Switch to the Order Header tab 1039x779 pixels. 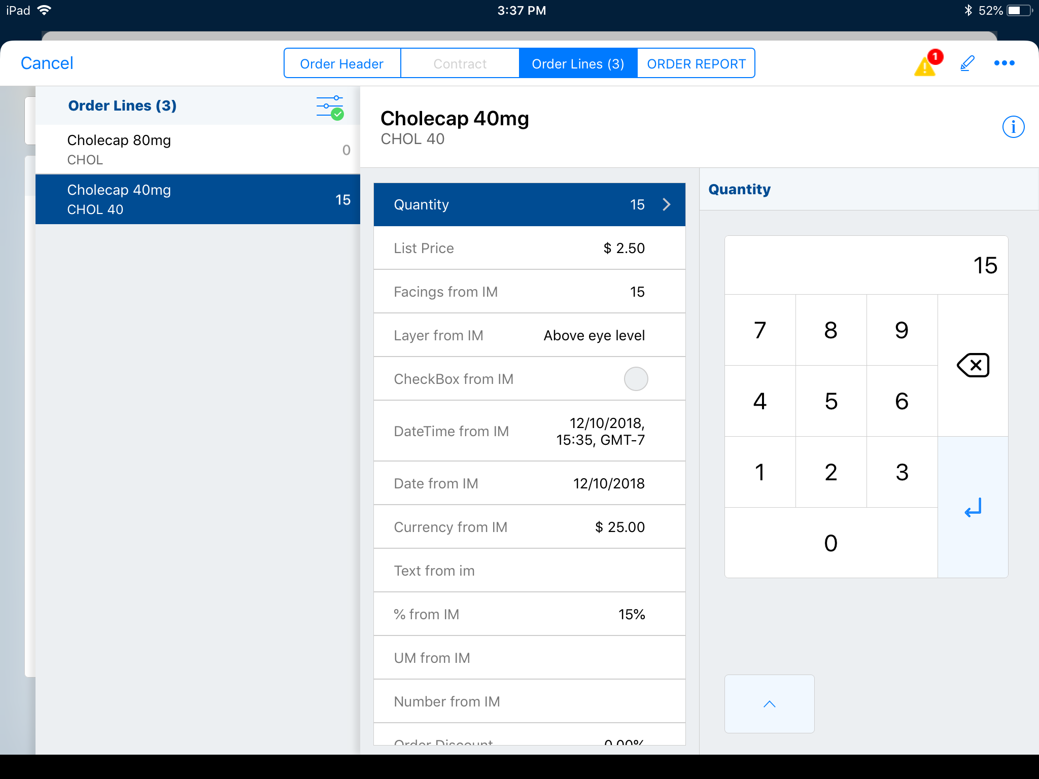pos(342,63)
